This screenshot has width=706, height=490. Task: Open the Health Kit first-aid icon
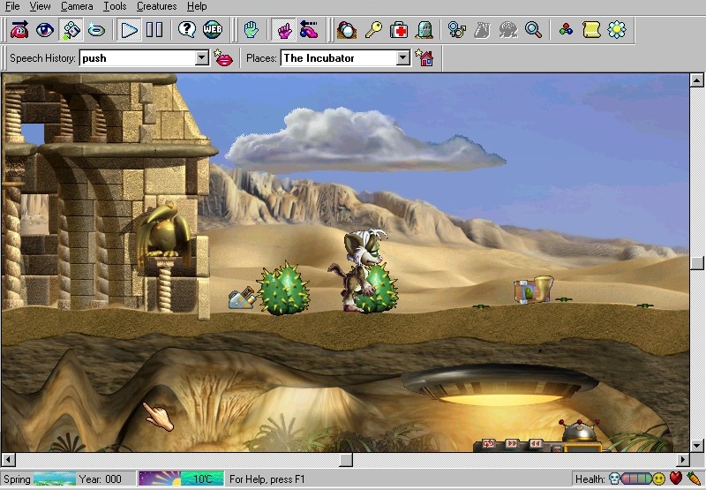pos(399,30)
